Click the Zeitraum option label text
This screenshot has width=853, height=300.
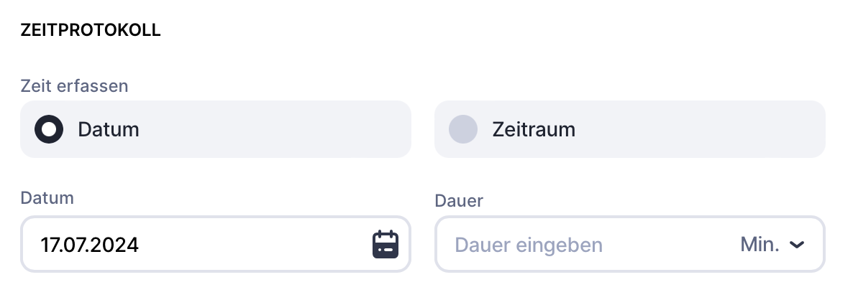(534, 130)
